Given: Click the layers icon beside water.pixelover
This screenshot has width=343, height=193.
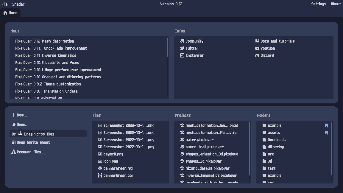Looking at the screenshot, I should coord(182,140).
